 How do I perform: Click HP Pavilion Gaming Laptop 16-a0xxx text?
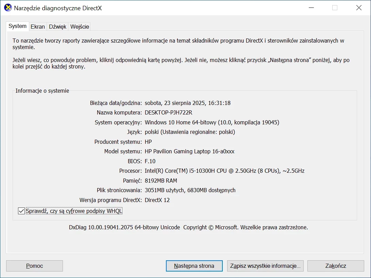click(x=189, y=152)
